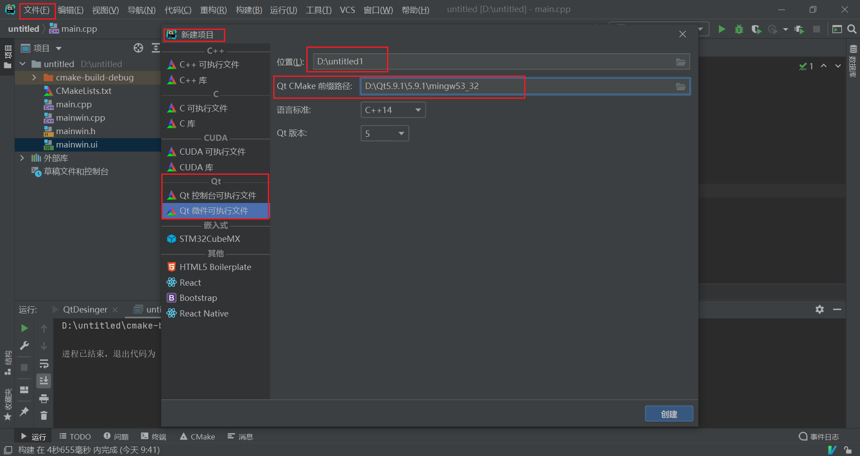Open search with the magnifier icon
Image resolution: width=860 pixels, height=456 pixels.
852,29
